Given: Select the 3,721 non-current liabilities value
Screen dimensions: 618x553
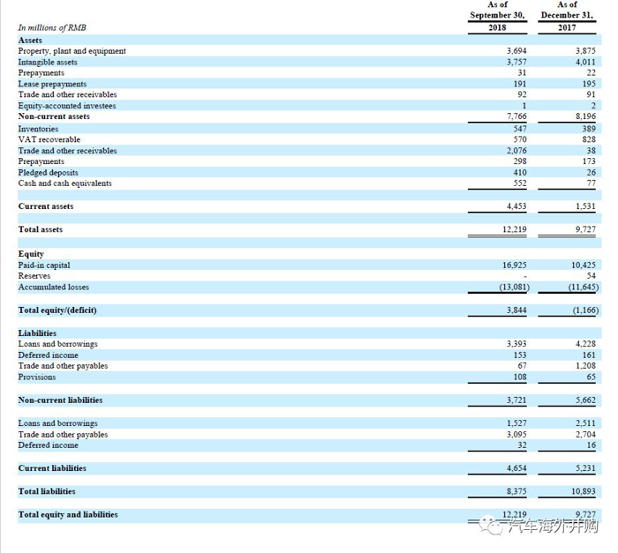Looking at the screenshot, I should 516,400.
